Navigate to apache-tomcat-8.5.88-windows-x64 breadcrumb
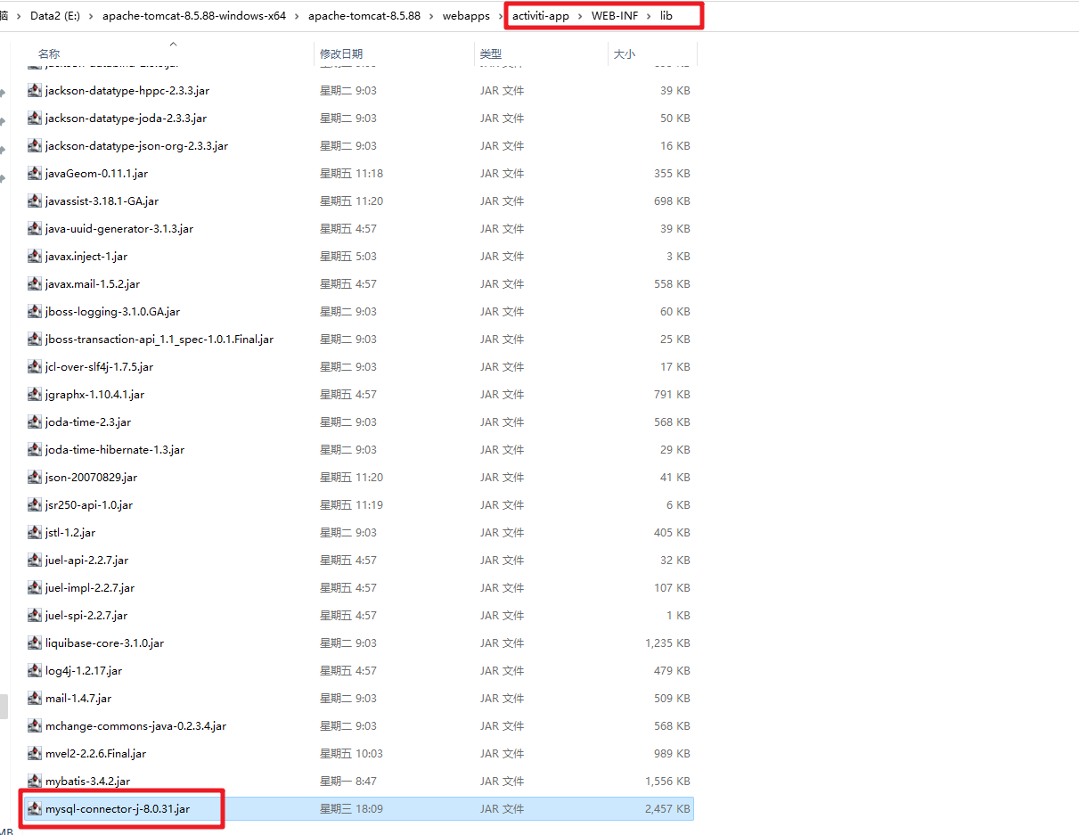 click(x=194, y=17)
